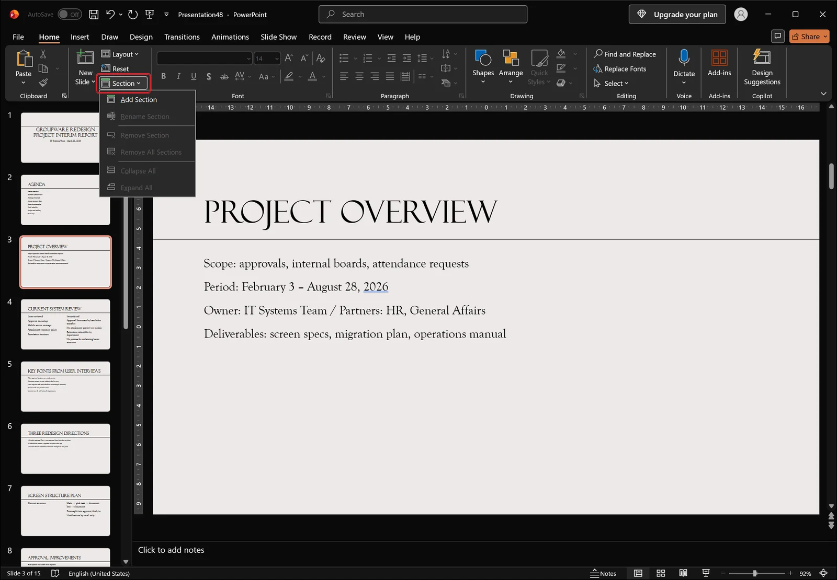Click the Search box

coord(423,14)
